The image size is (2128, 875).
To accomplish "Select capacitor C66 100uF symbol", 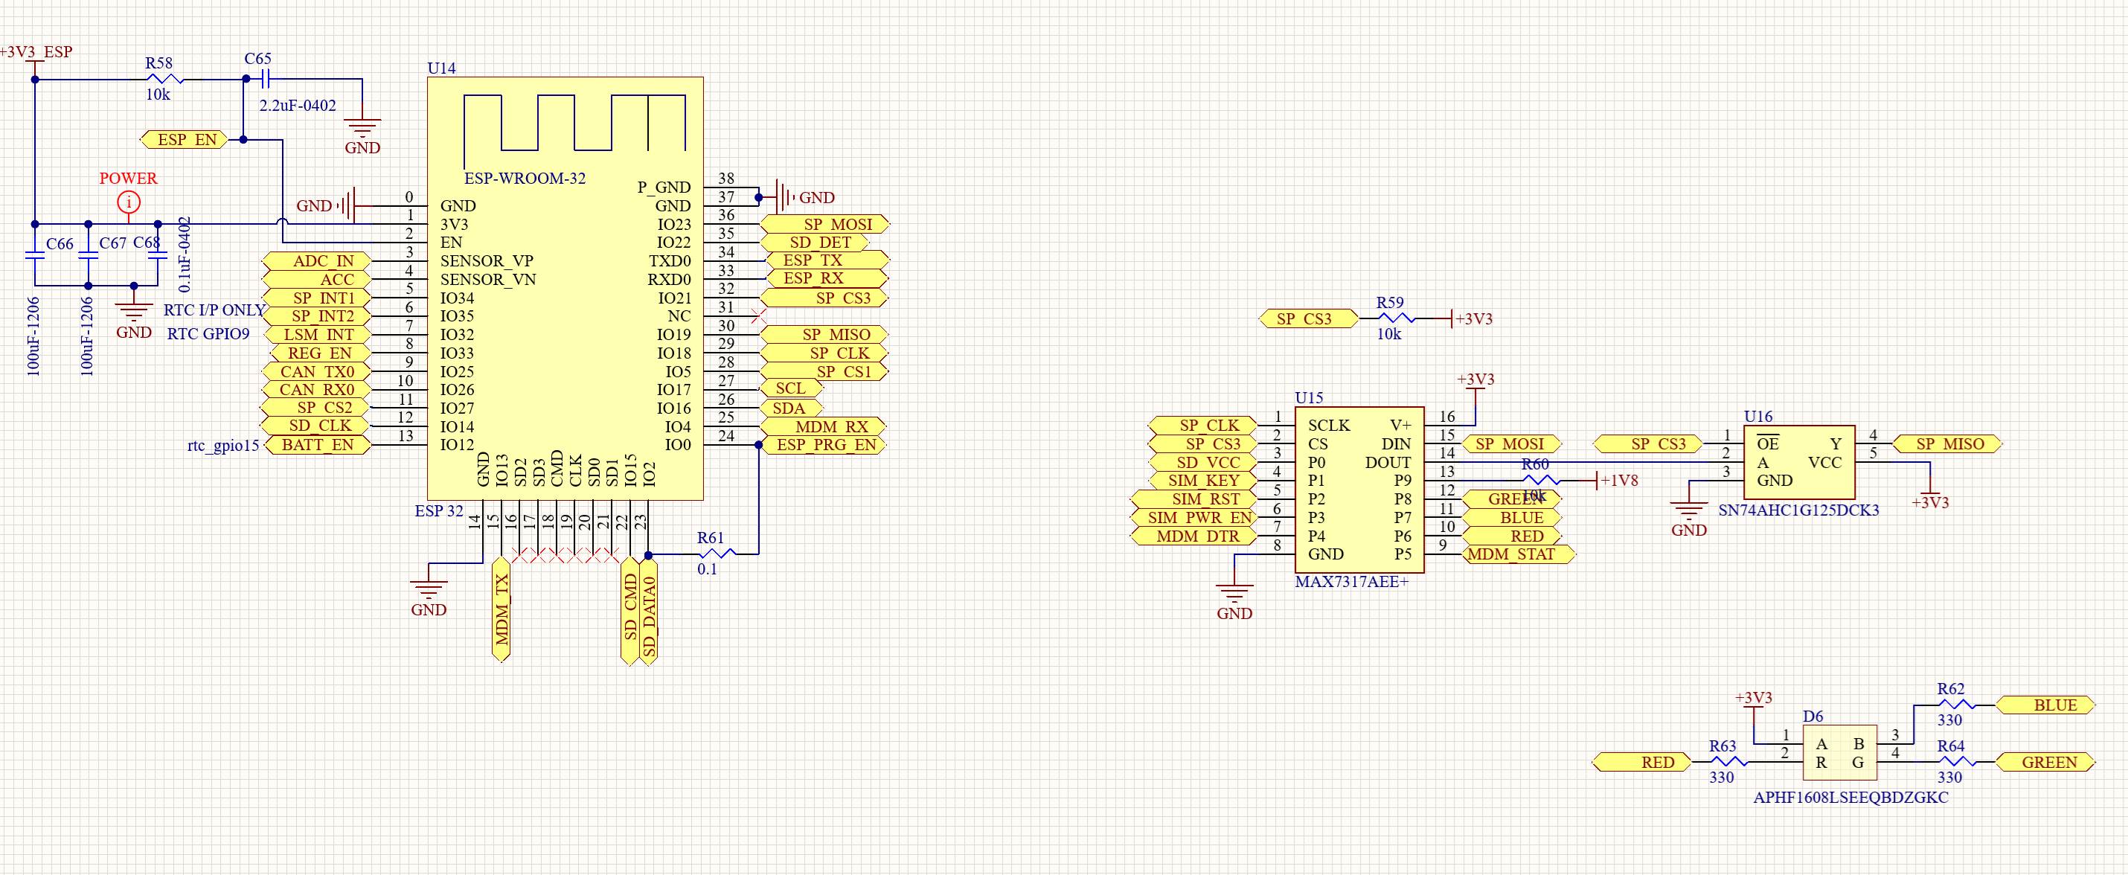I will 35,255.
